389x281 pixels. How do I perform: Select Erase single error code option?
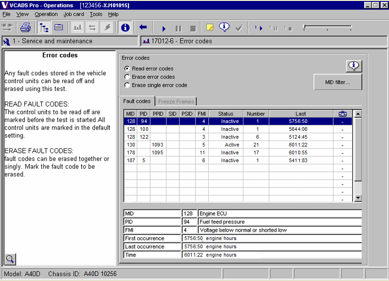(x=127, y=85)
